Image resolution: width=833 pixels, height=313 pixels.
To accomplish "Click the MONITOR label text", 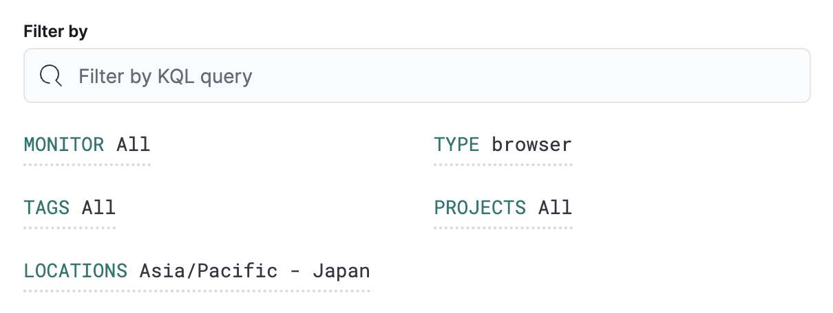I will (64, 146).
